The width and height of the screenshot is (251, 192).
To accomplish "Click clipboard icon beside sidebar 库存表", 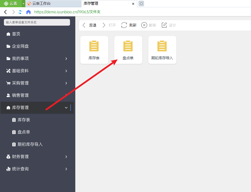I will [x=14, y=120].
